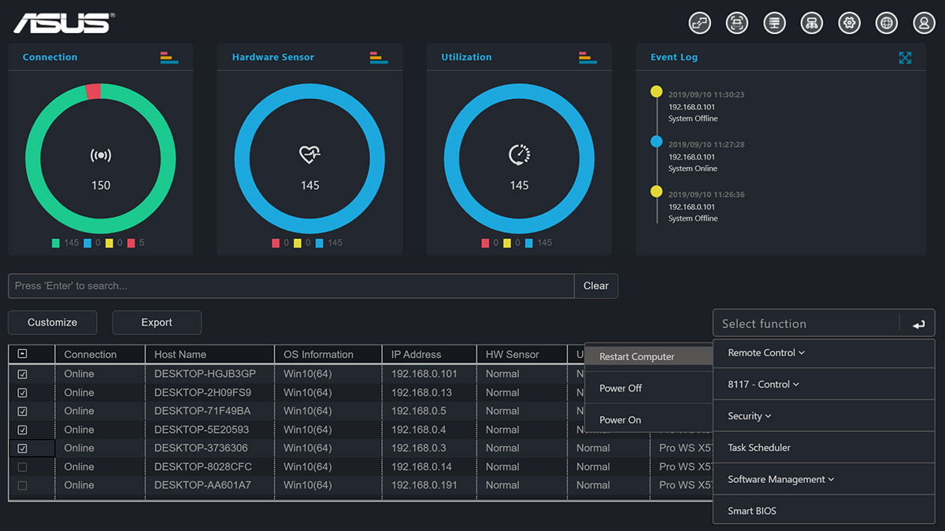945x531 pixels.
Task: Expand the Security submenu
Action: 749,416
